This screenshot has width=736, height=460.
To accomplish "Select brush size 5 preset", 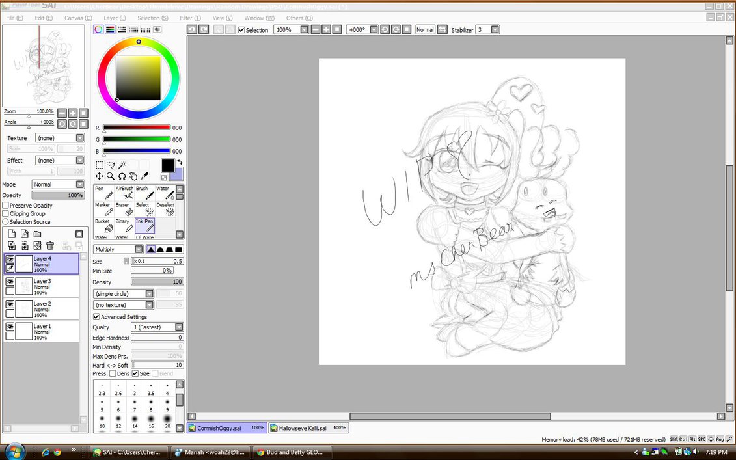I will [102, 405].
